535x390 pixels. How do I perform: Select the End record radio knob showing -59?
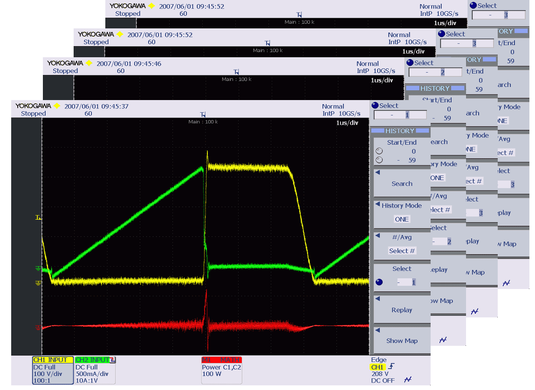[x=379, y=160]
